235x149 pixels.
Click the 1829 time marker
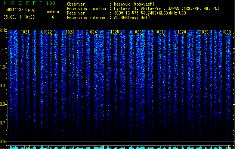pos(204,32)
